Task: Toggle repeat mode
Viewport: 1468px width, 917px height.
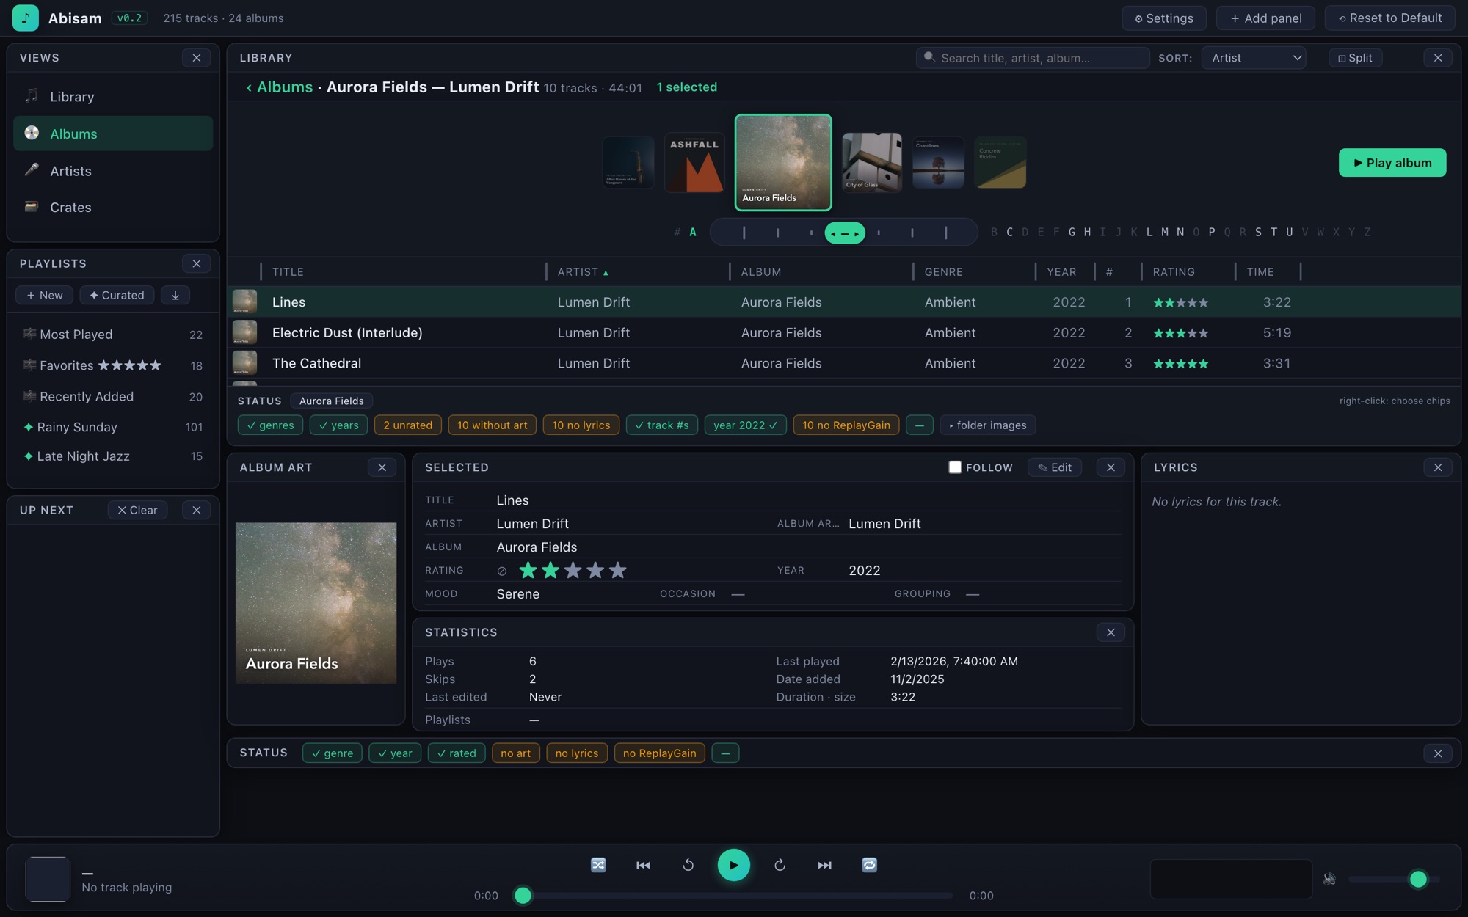Action: 869,865
